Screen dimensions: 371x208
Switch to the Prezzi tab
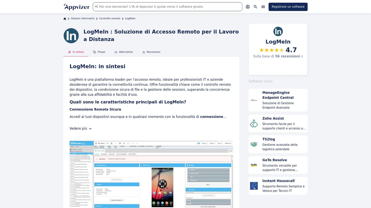(99, 52)
